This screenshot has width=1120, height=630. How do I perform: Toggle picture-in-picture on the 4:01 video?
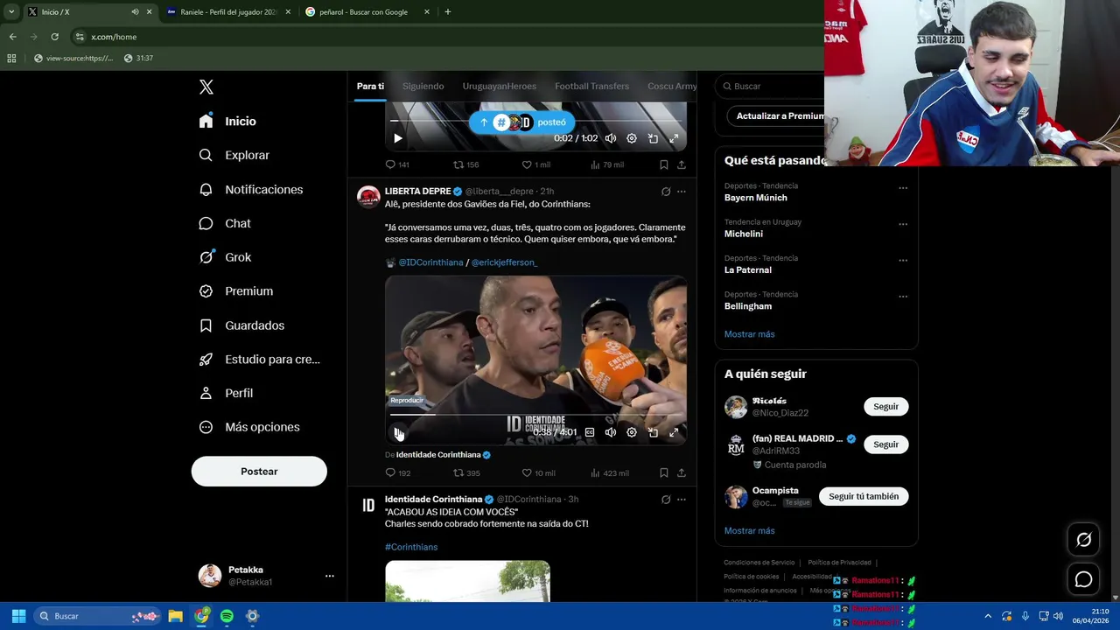653,432
